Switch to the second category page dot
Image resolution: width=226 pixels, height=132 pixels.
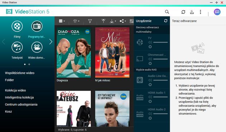[29, 64]
